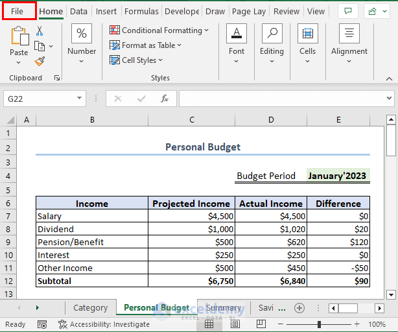
Task: Click the zoom in plus icon
Action: pyautogui.click(x=357, y=324)
